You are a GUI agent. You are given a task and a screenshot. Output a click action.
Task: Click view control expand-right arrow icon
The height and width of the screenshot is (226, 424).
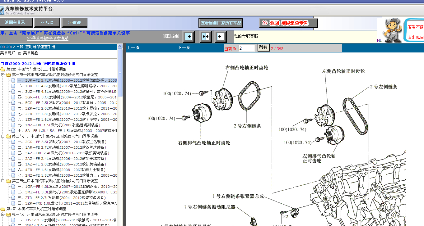pos(189,37)
